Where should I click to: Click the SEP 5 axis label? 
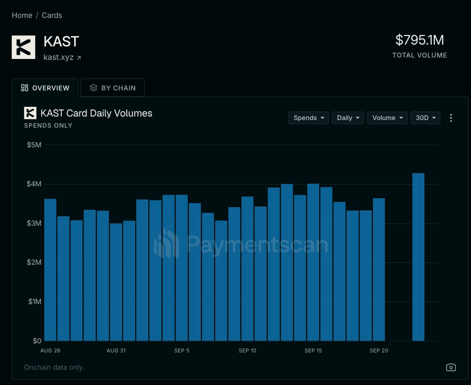182,351
